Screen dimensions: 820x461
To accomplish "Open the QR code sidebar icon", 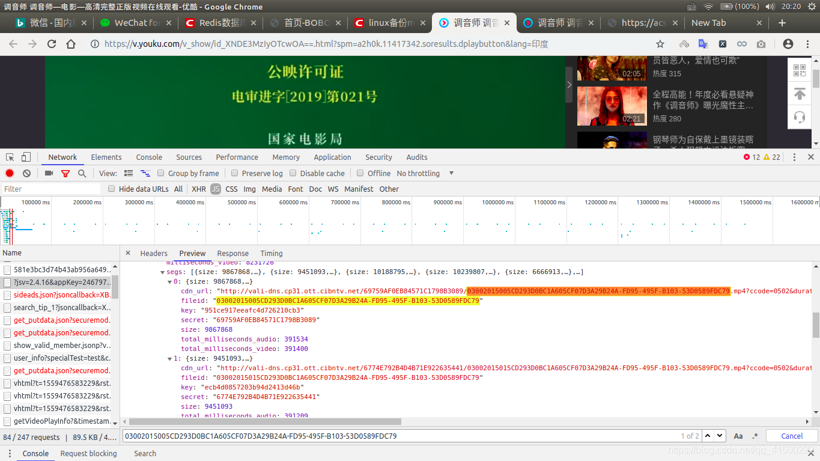I will click(800, 70).
